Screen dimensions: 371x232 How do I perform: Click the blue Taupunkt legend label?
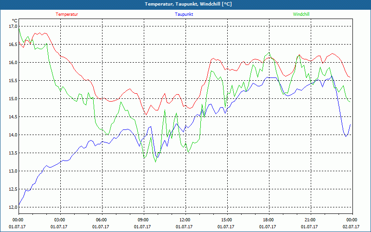184,14
